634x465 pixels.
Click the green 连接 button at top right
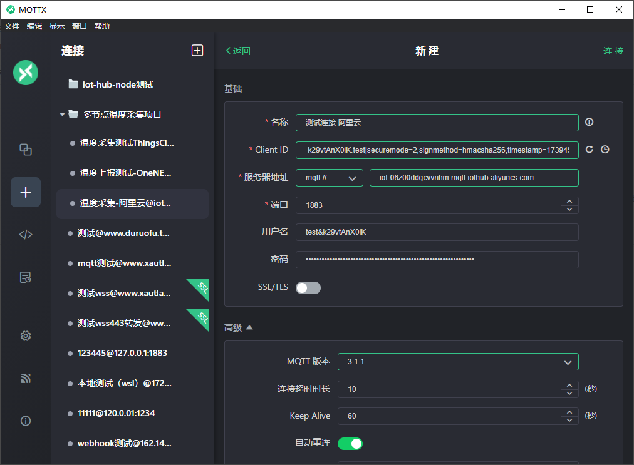coord(613,51)
